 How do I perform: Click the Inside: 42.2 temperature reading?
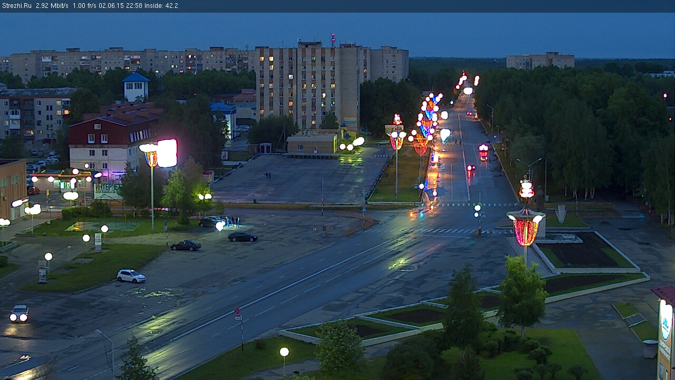pos(161,6)
